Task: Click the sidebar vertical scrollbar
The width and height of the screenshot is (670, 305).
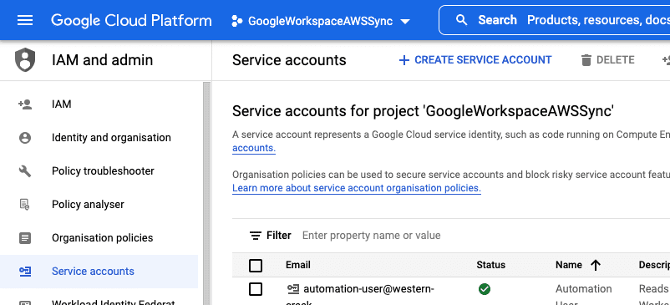Action: (x=207, y=193)
